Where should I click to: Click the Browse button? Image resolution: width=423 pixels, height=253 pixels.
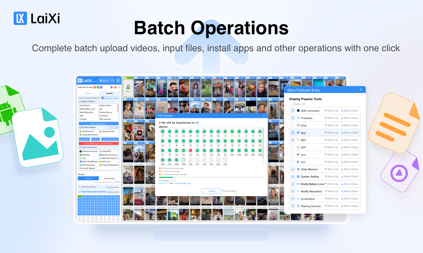96,139
